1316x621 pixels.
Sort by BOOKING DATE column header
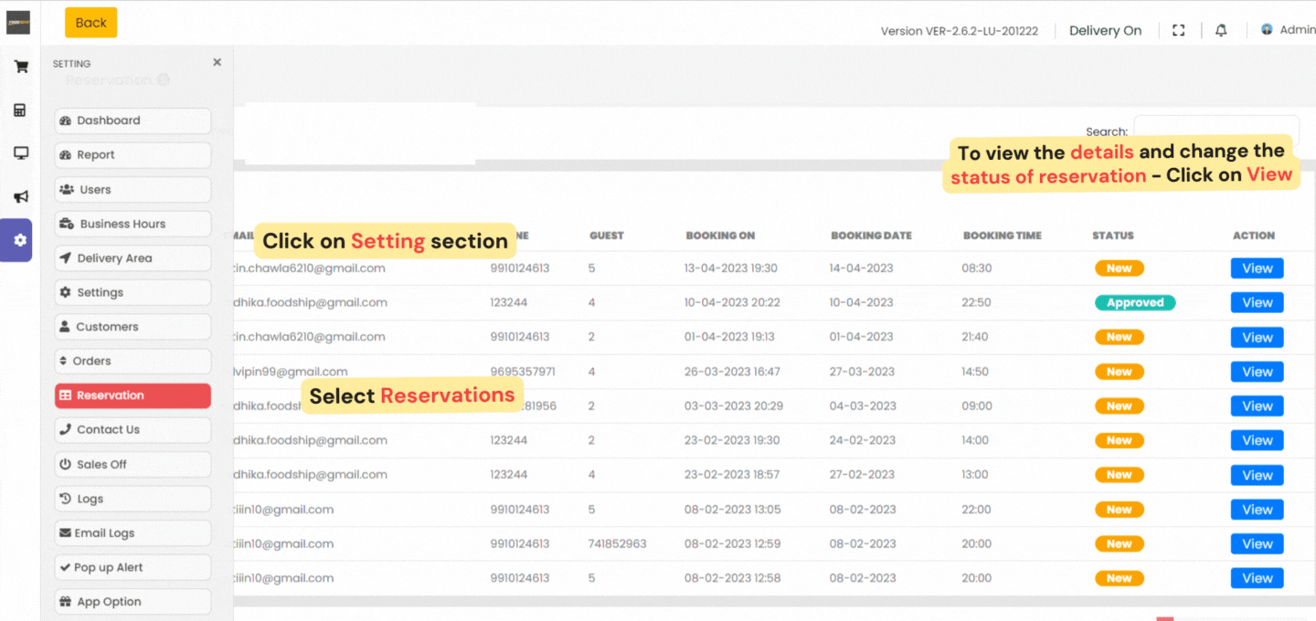click(871, 236)
